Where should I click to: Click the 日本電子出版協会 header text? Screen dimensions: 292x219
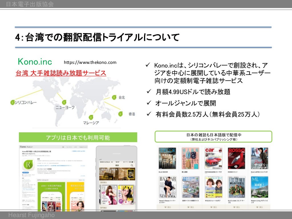(x=30, y=4)
